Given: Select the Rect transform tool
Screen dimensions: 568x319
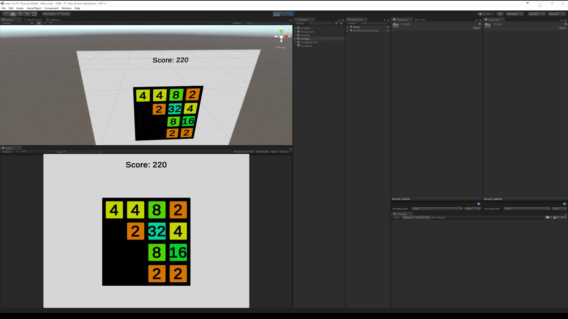Looking at the screenshot, I should [x=34, y=14].
